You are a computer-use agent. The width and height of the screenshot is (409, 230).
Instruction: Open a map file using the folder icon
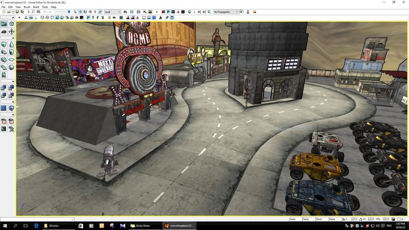9,12
